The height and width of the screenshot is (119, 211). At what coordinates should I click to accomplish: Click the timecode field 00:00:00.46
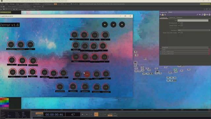click(x=54, y=115)
